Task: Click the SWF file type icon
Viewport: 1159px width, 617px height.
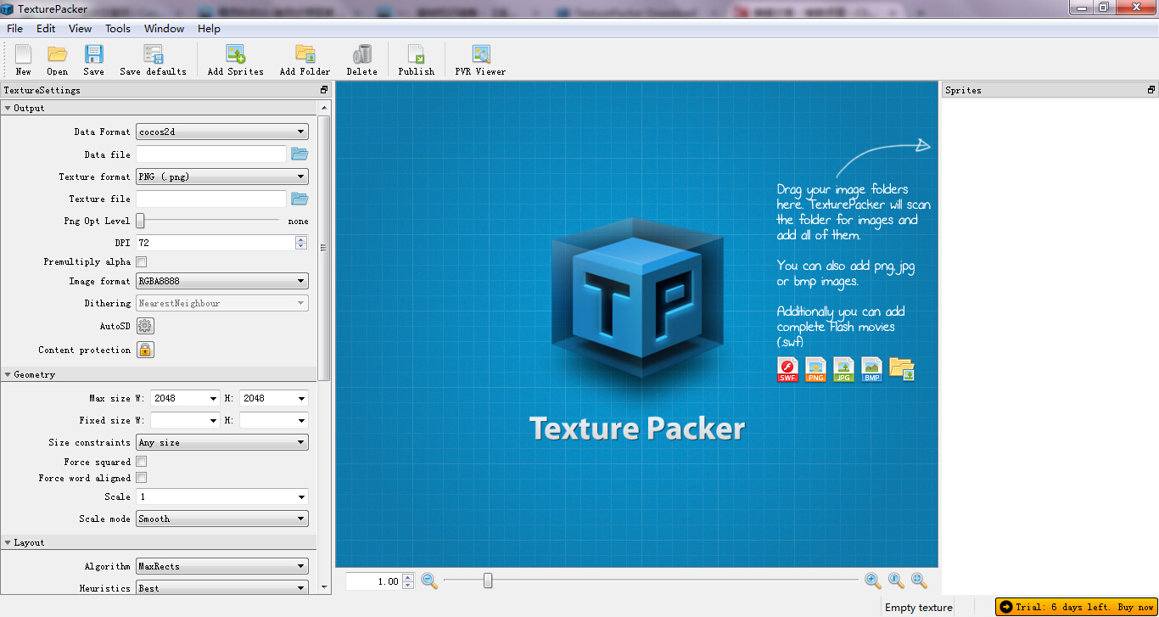Action: (x=788, y=369)
